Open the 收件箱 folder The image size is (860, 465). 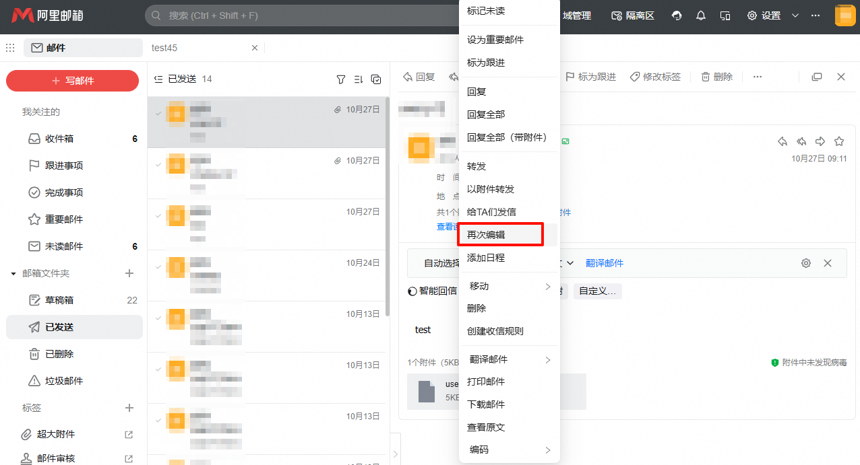[74, 139]
